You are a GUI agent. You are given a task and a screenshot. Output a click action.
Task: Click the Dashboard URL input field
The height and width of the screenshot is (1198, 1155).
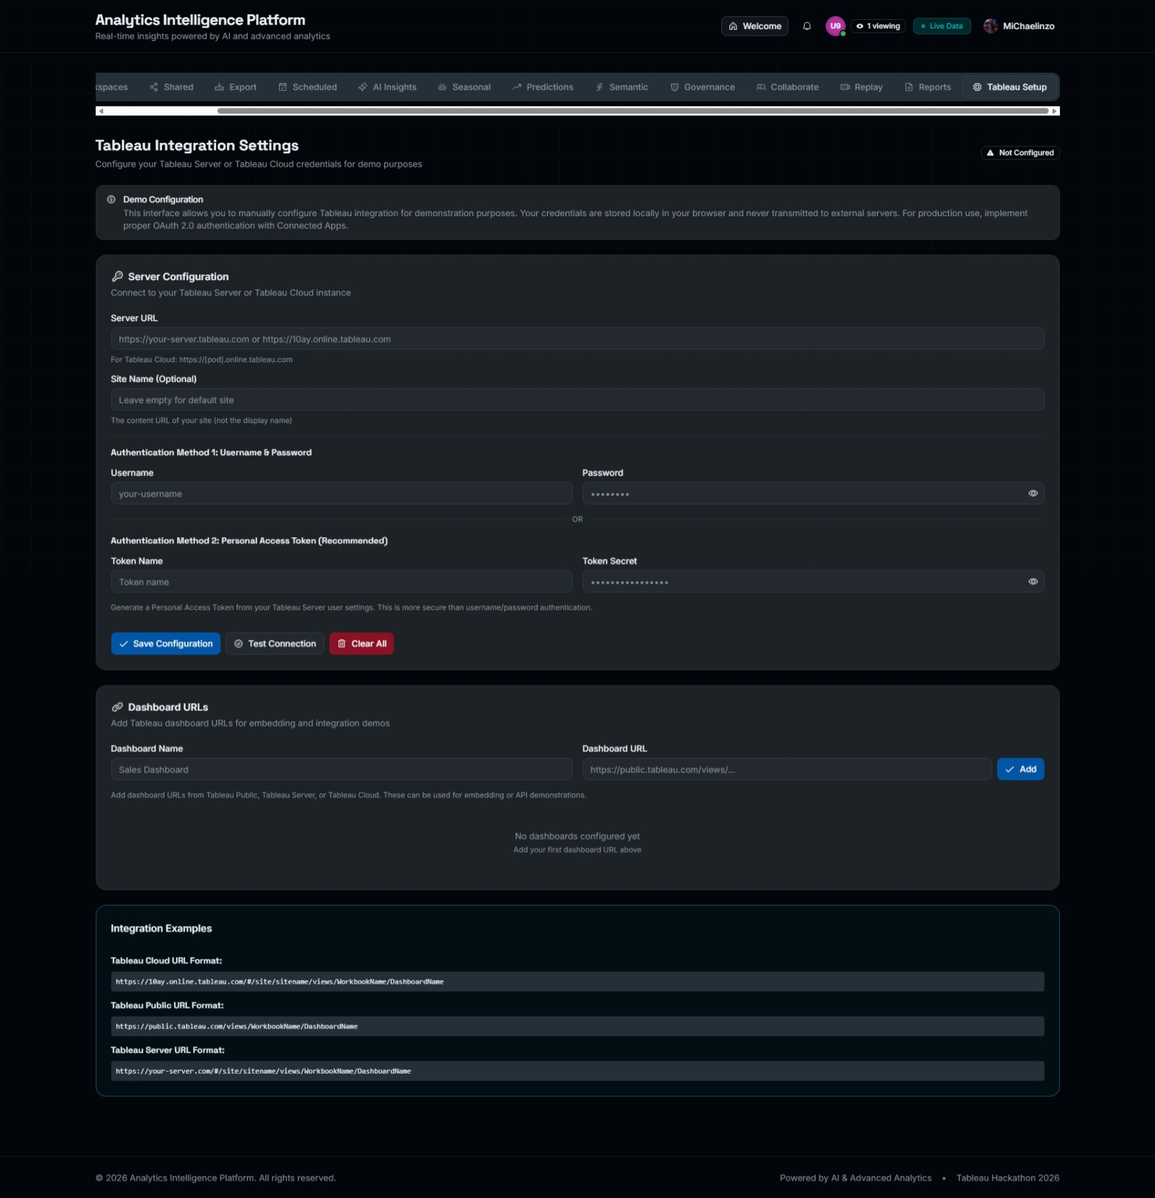787,769
